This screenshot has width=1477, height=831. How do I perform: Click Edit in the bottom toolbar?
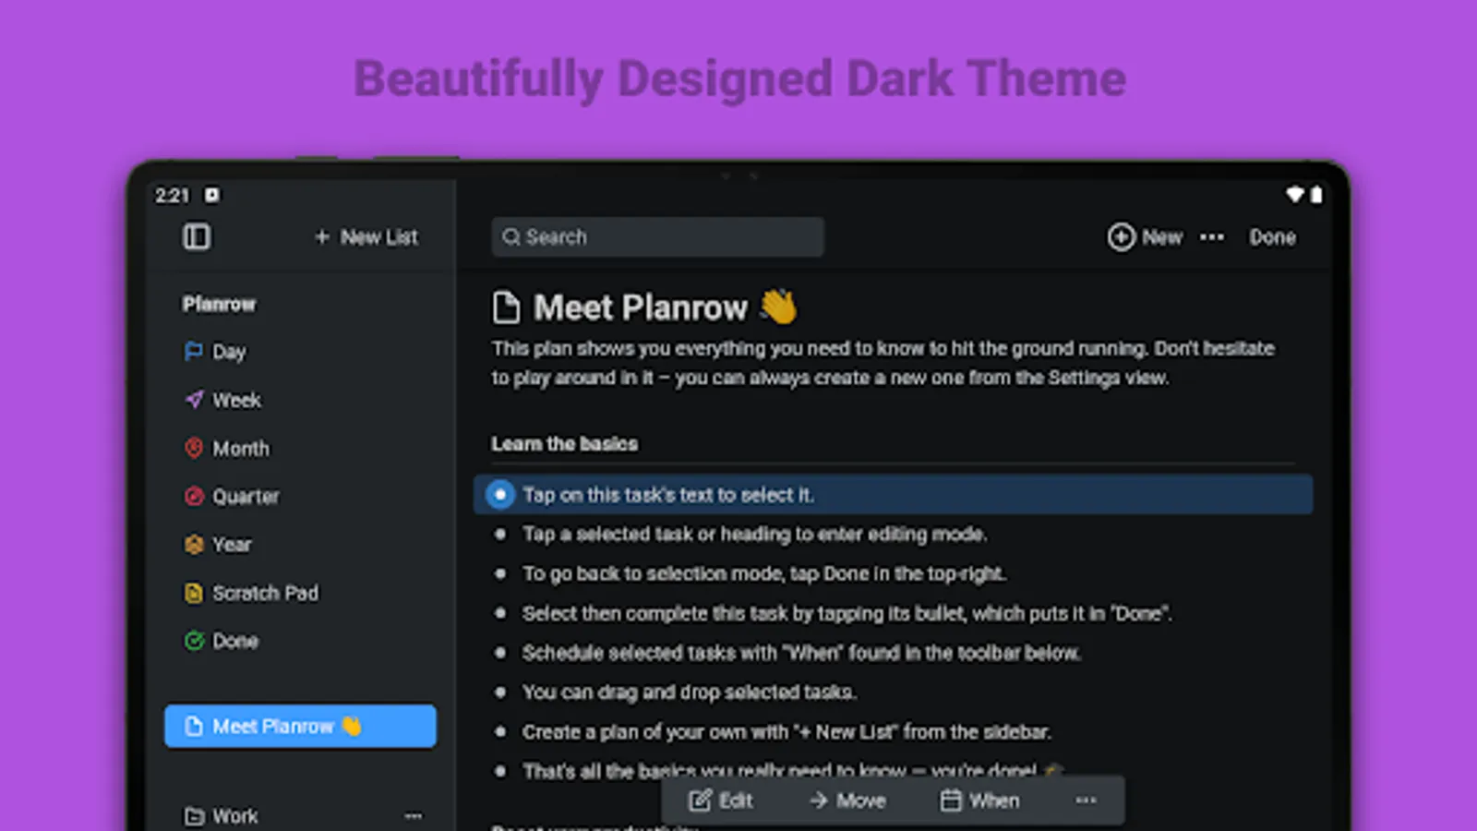[721, 801]
